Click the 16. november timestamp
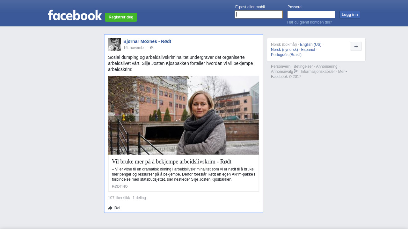The image size is (408, 229). (135, 48)
